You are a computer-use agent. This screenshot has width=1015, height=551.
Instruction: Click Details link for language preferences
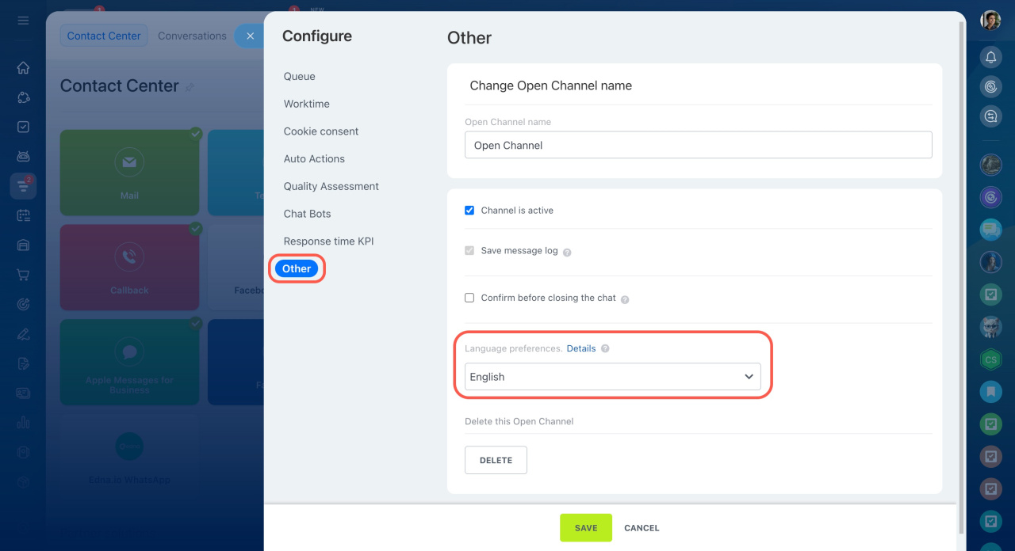point(580,348)
